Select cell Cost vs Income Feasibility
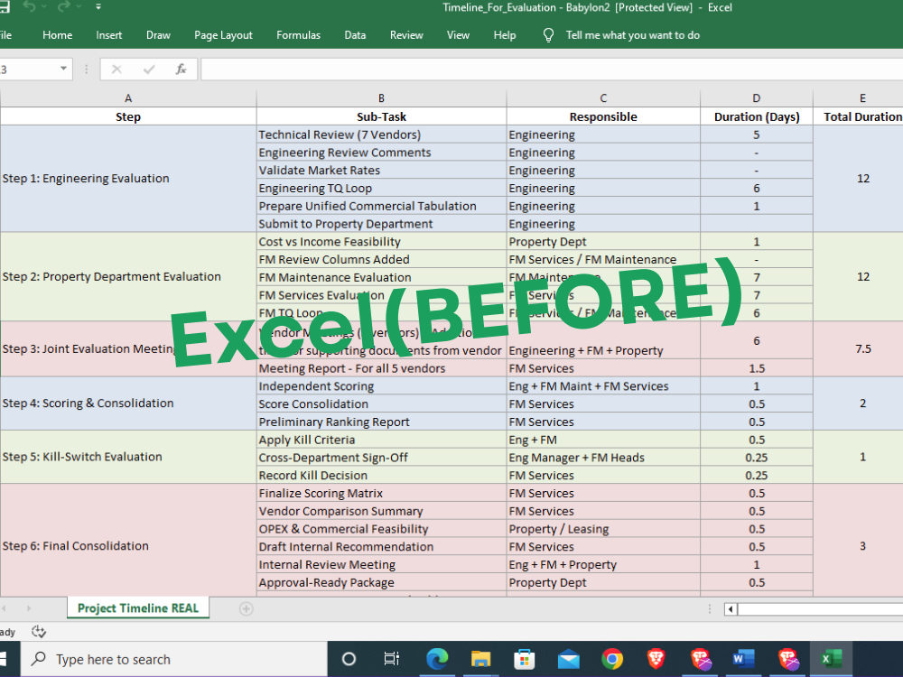Viewport: 903px width, 677px height. 381,242
